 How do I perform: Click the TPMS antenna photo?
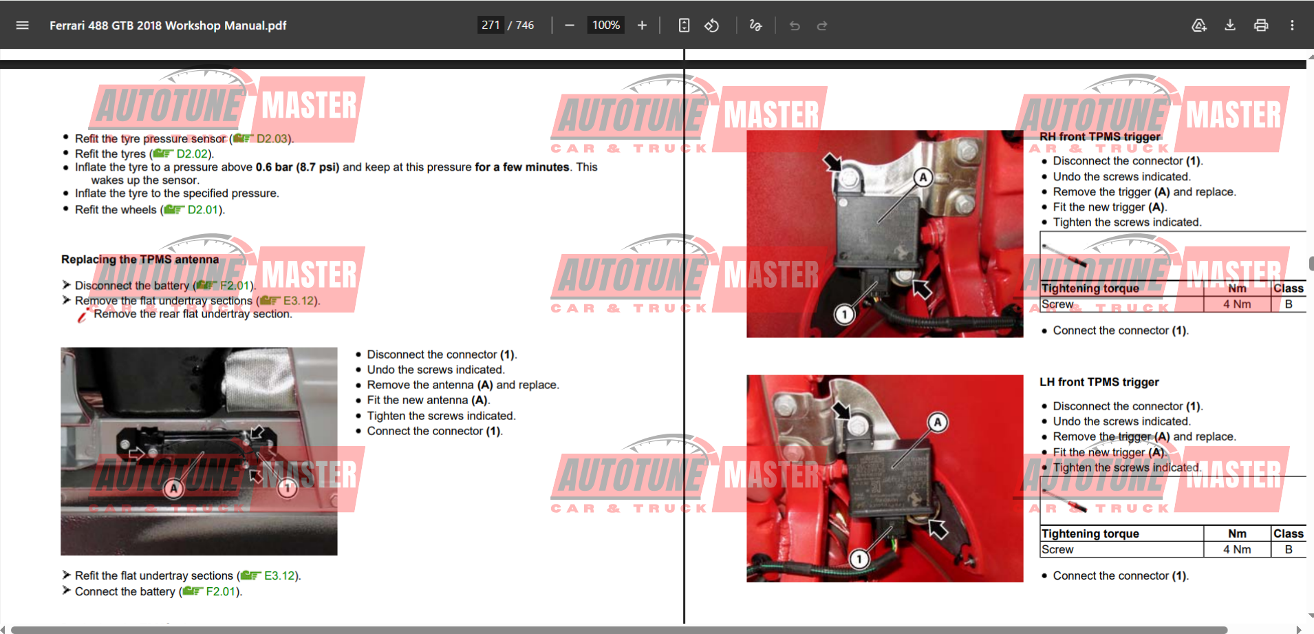click(x=199, y=451)
